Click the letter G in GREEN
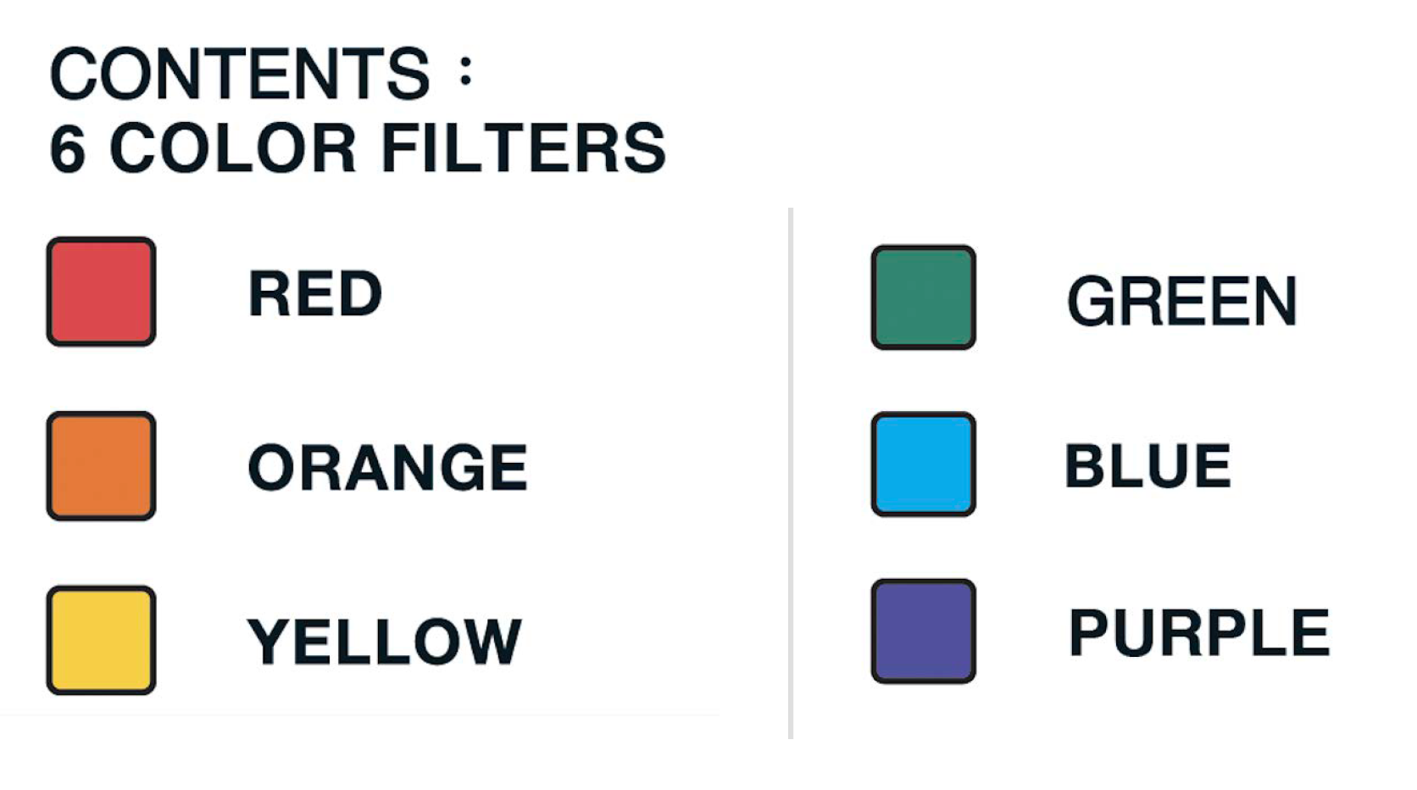The image size is (1417, 790). coord(1091,301)
